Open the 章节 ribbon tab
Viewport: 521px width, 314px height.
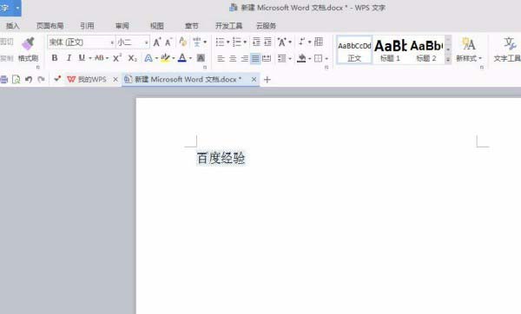(x=192, y=26)
